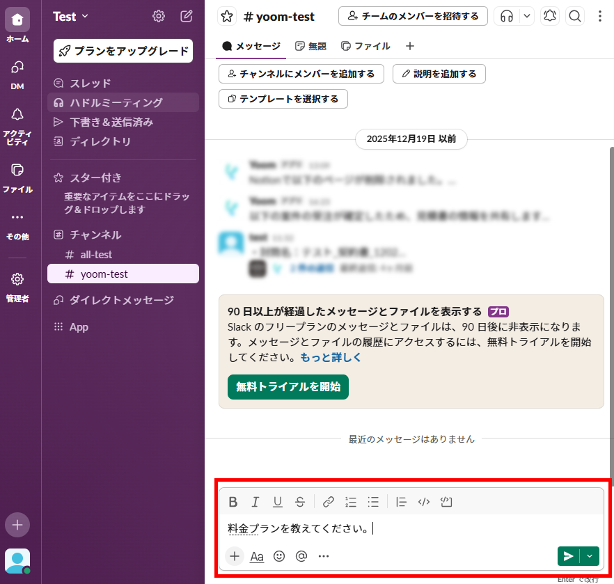Toggle strikethrough formatting
Screen dimensions: 614x584
coord(300,502)
